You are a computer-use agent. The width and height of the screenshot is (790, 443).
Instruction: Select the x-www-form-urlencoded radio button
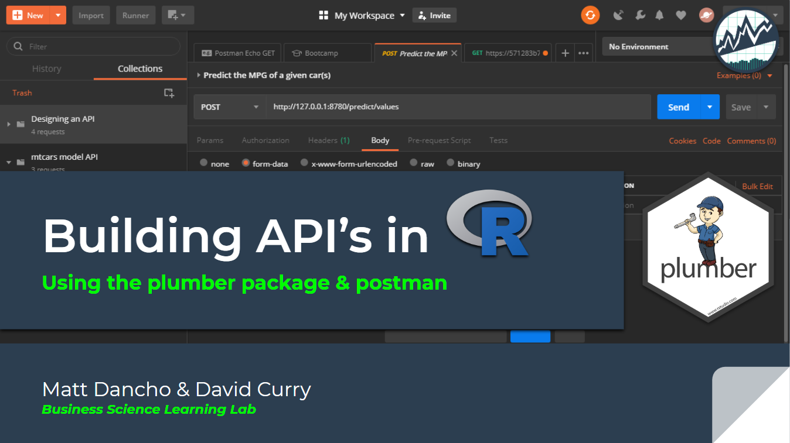tap(304, 163)
